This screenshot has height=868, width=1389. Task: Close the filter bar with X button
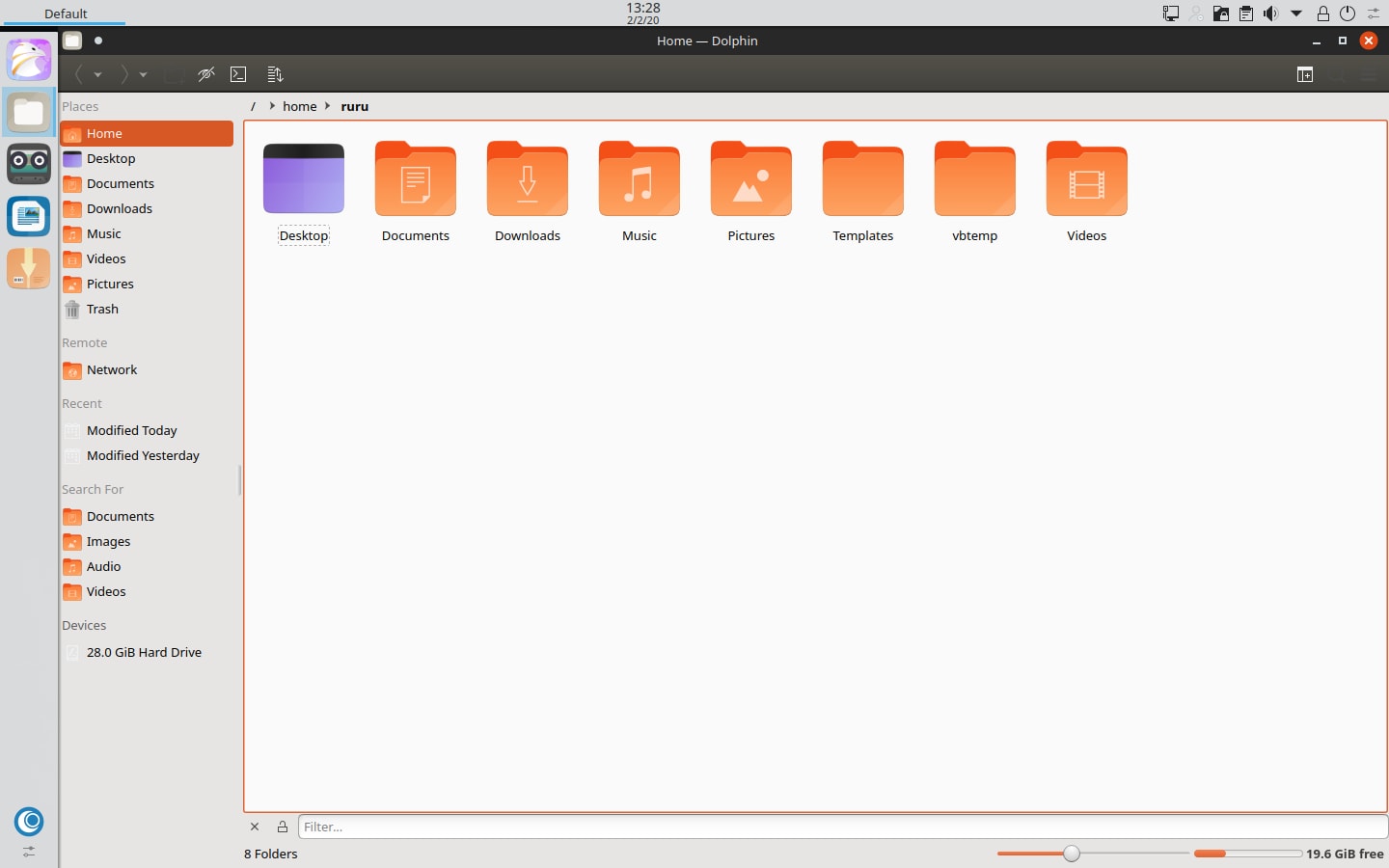[x=255, y=827]
